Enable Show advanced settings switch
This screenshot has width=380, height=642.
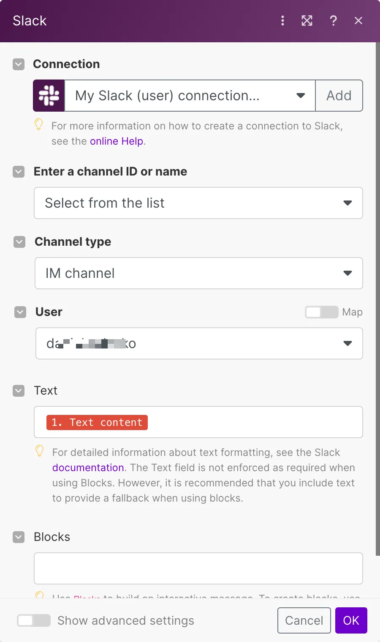click(34, 620)
